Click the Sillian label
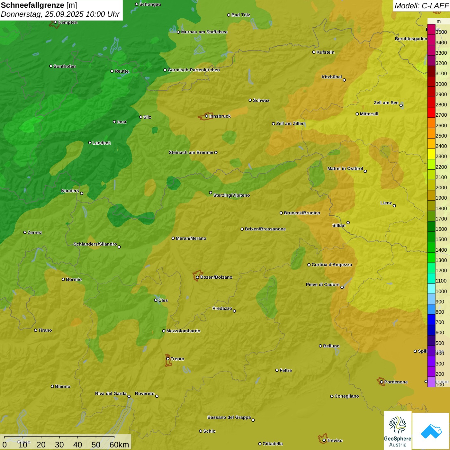Viewport: 450px width, 450px height. click(x=339, y=225)
